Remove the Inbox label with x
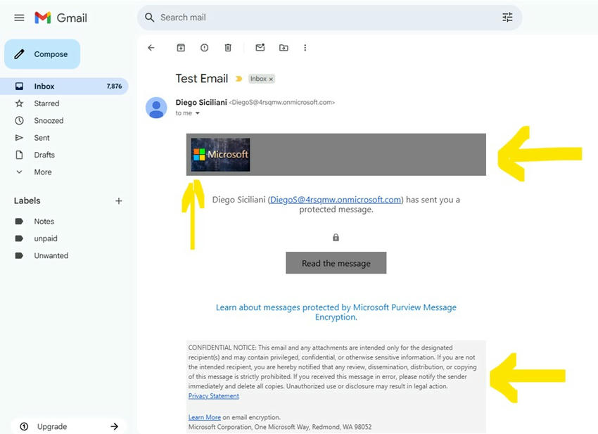The image size is (598, 434). (271, 79)
